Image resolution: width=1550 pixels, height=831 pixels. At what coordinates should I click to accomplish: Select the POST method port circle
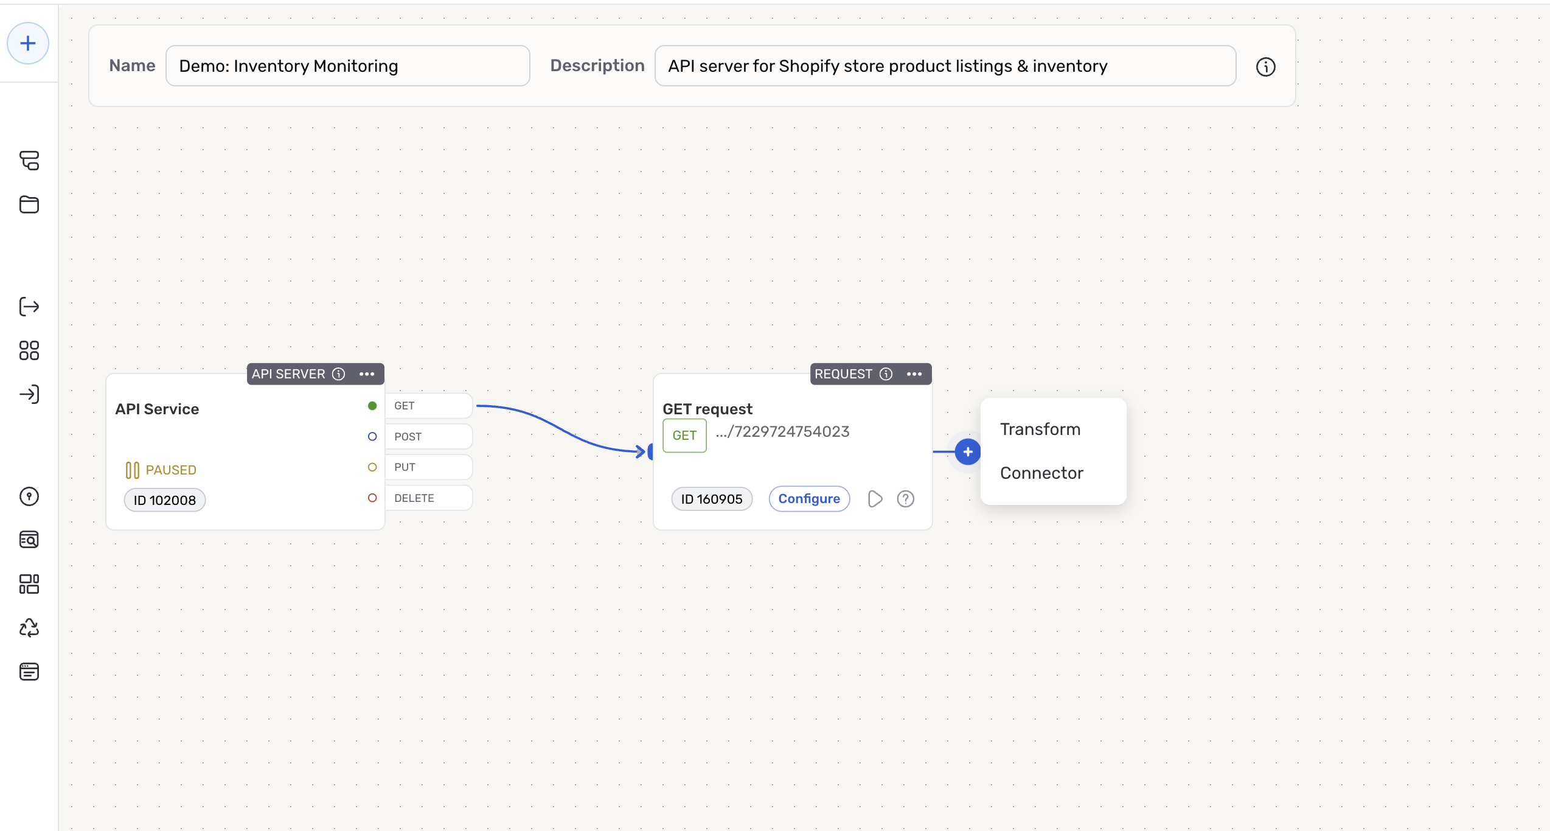(x=372, y=437)
